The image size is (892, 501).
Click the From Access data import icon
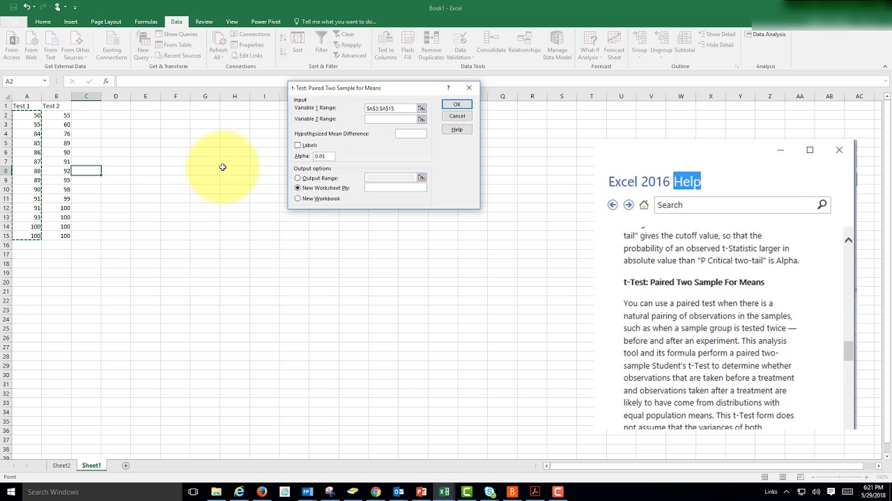[12, 45]
